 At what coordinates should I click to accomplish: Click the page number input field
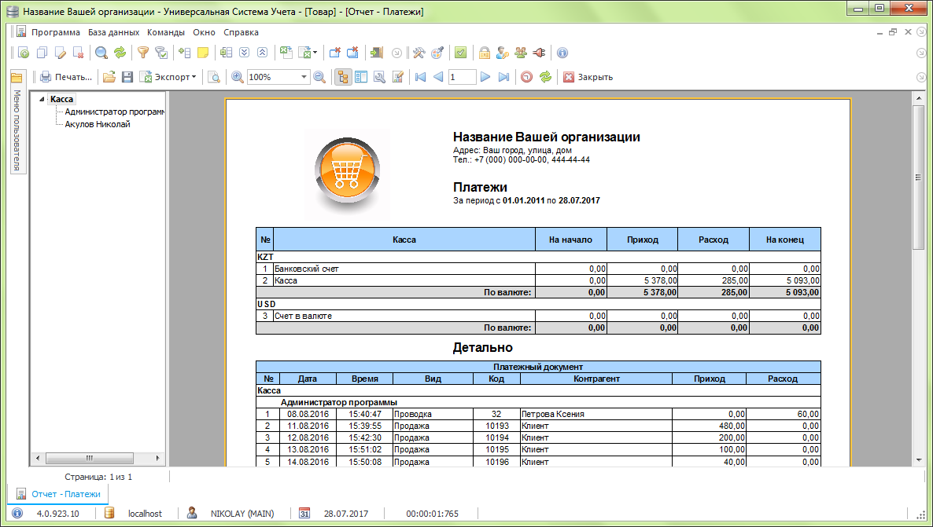[463, 77]
